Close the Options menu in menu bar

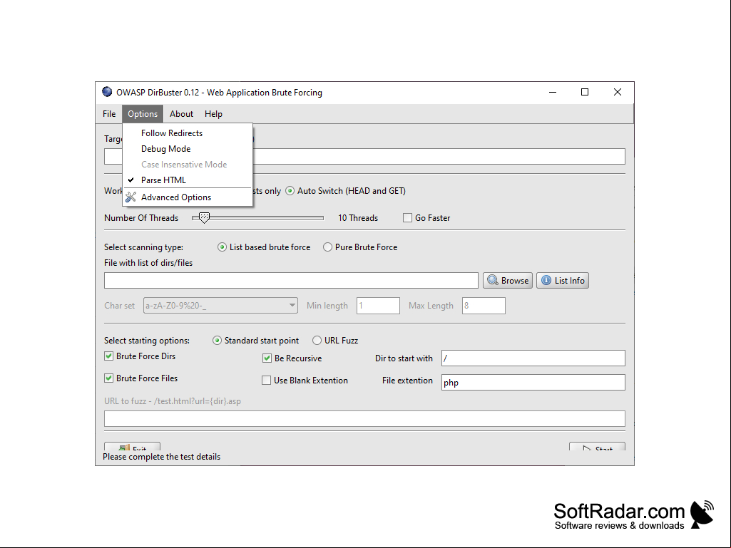click(x=143, y=114)
